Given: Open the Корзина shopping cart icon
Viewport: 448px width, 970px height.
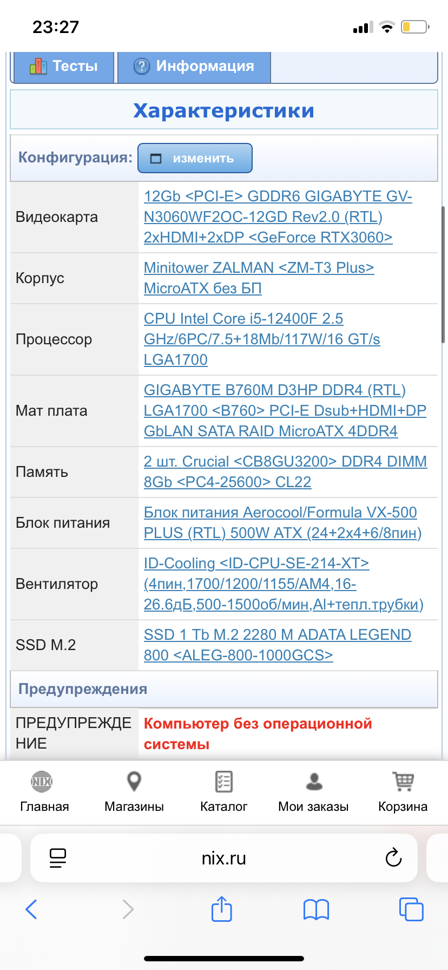Looking at the screenshot, I should pos(403,782).
